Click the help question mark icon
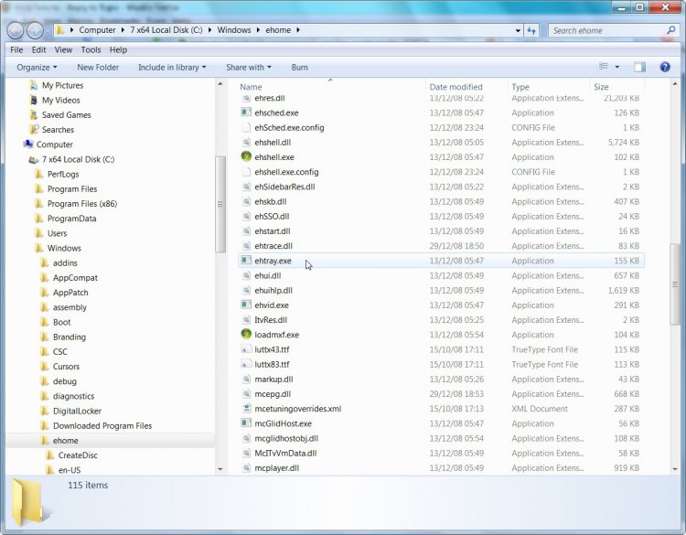Viewport: 686px width, 535px height. pyautogui.click(x=665, y=67)
